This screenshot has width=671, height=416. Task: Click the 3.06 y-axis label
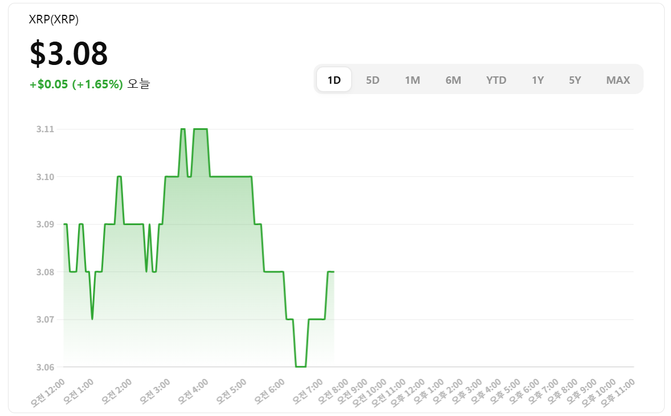[45, 367]
